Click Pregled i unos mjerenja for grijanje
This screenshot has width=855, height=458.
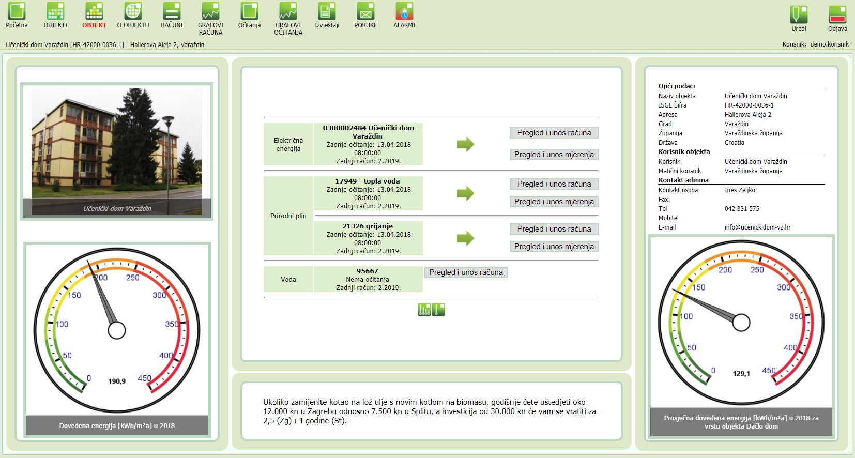tap(554, 247)
